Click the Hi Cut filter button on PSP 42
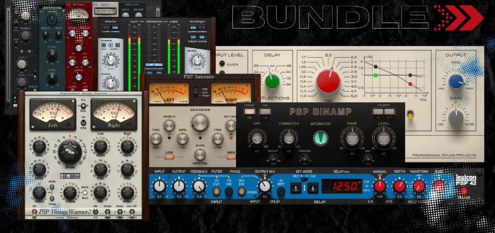The width and height of the screenshot is (495, 233). click(x=216, y=191)
